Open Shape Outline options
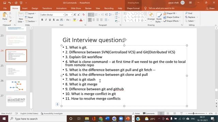 point(172,17)
